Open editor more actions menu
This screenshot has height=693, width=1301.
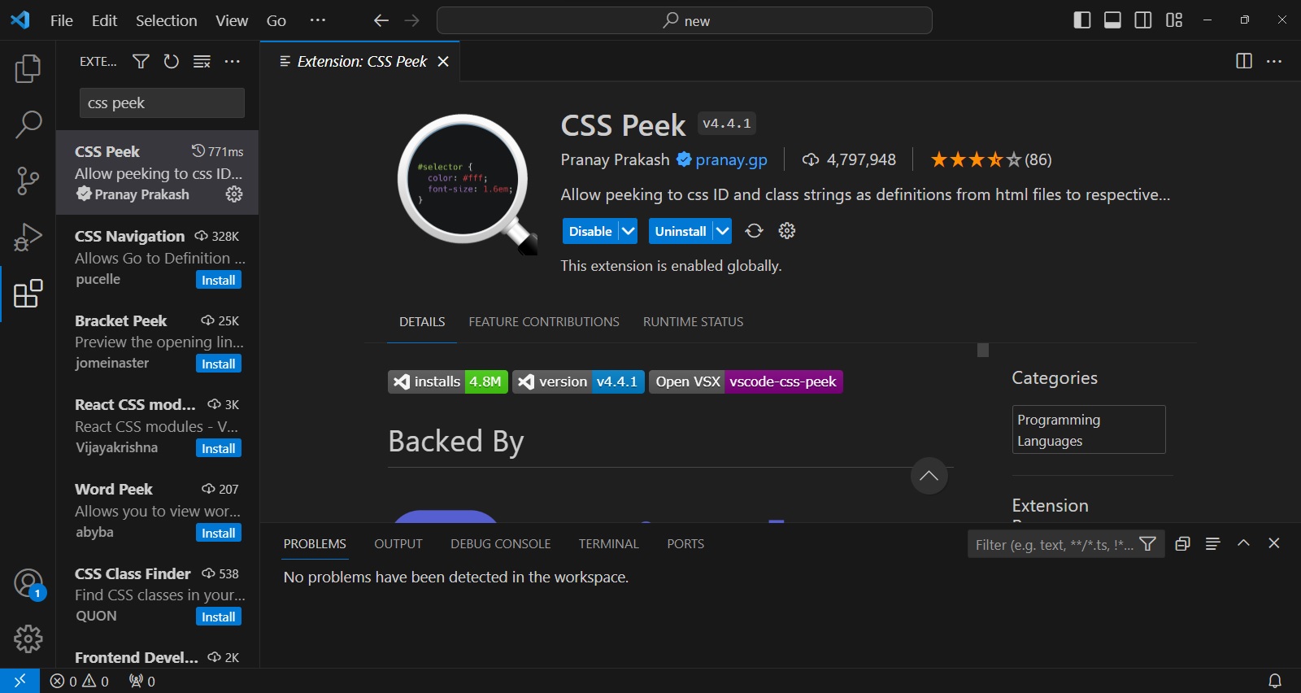click(1274, 61)
